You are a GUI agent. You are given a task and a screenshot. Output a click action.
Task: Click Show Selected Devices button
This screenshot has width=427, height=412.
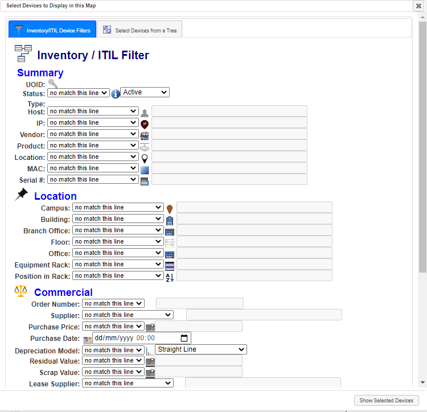pos(386,400)
